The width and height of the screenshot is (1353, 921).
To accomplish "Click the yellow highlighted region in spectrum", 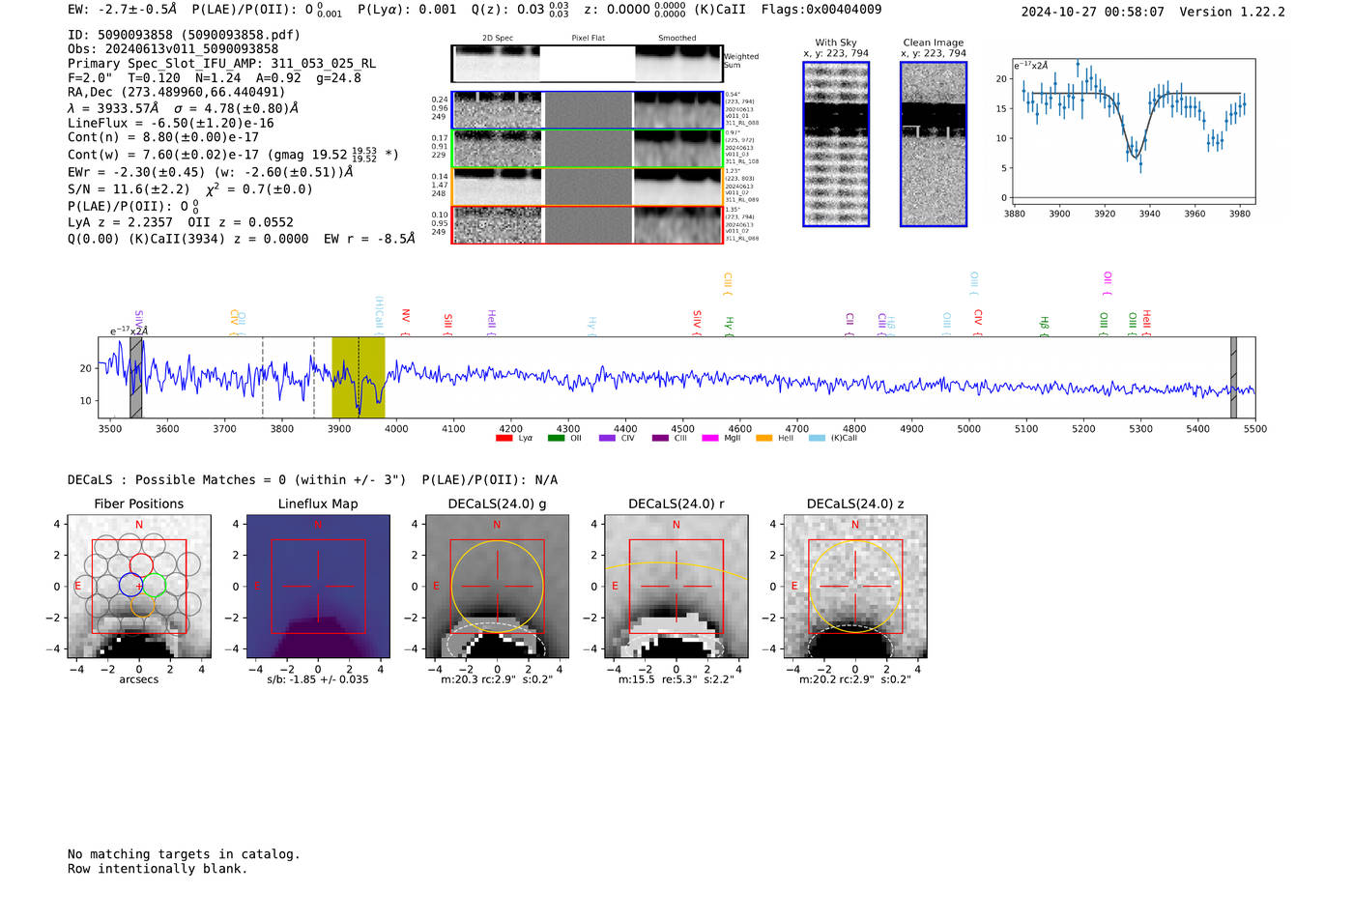I will pos(359,377).
